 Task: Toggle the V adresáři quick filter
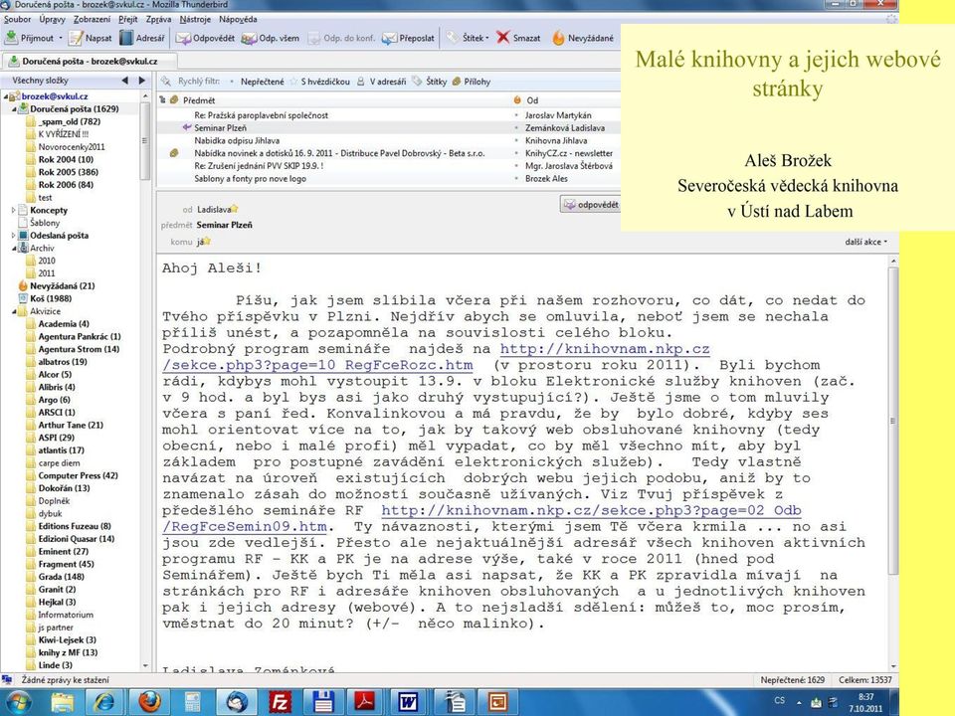click(382, 82)
